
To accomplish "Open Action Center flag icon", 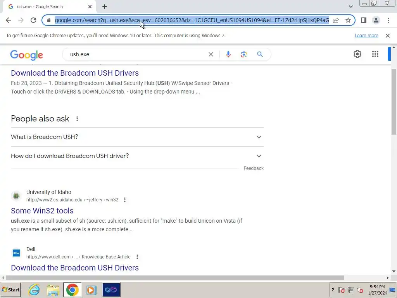I will (x=341, y=289).
